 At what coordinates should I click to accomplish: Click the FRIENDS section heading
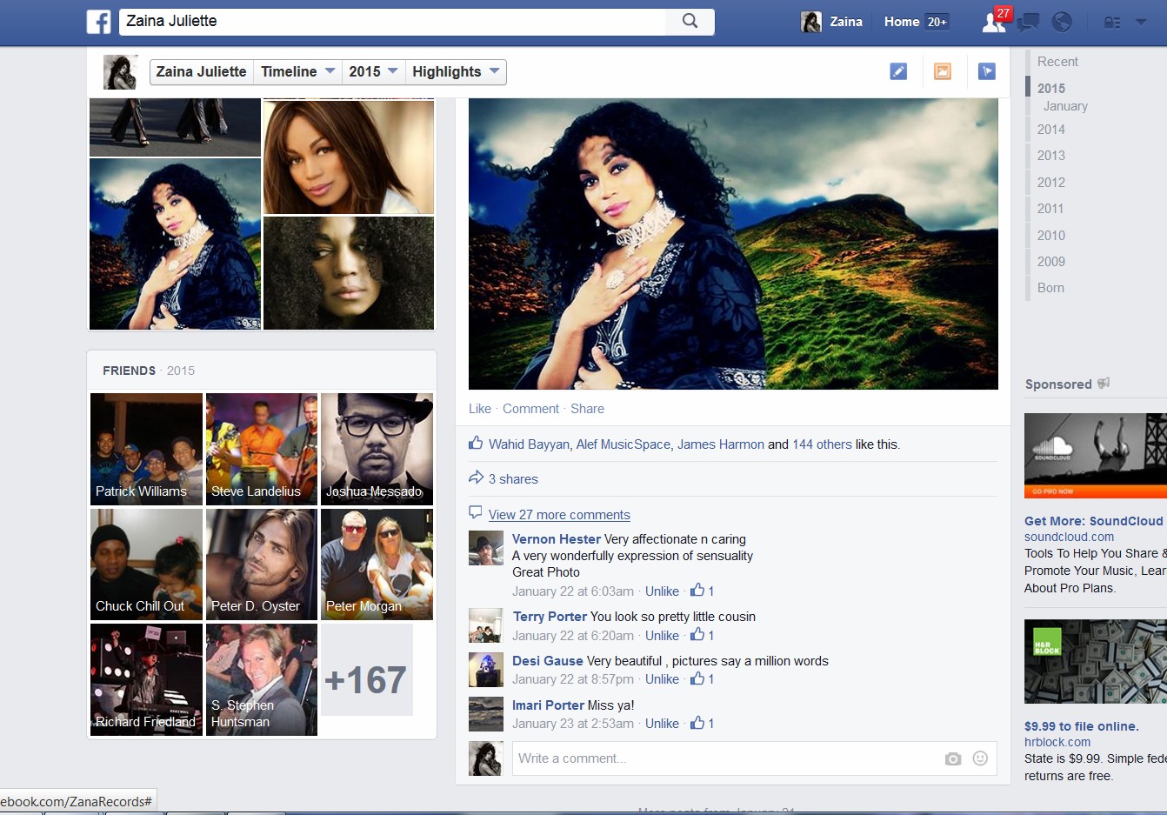point(129,371)
